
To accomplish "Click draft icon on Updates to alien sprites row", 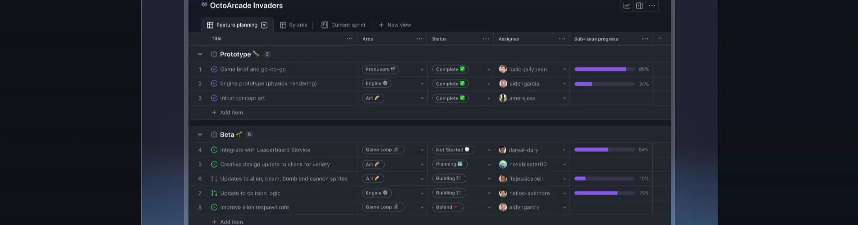I will click(x=214, y=179).
